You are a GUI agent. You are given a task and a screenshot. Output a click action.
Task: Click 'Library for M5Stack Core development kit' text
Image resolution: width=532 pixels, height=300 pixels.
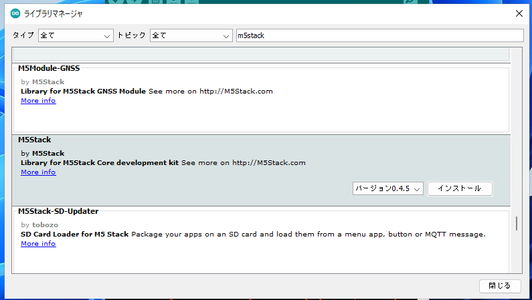point(100,163)
